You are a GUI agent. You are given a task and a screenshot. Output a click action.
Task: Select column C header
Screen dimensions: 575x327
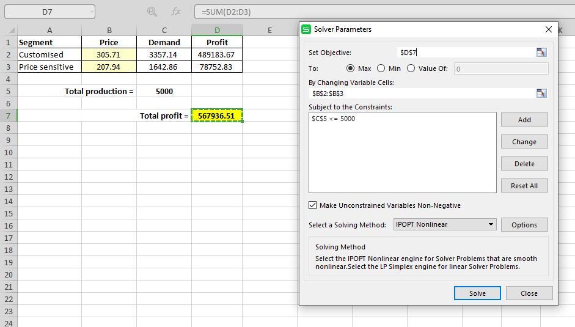[164, 30]
